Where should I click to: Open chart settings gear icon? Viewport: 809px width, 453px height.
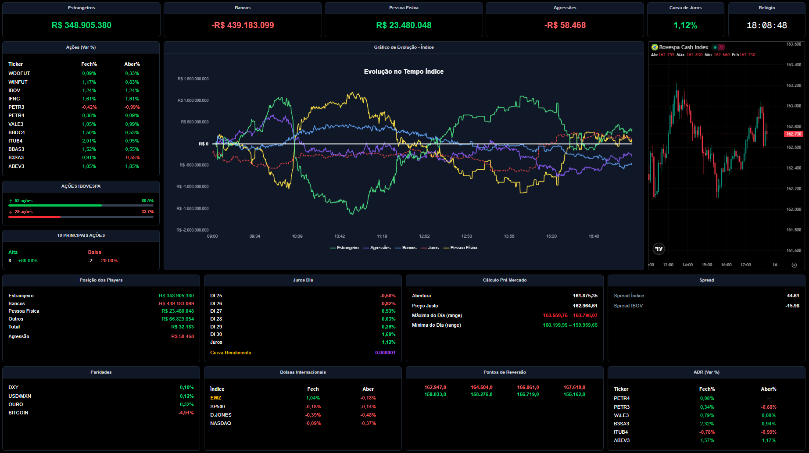794,265
